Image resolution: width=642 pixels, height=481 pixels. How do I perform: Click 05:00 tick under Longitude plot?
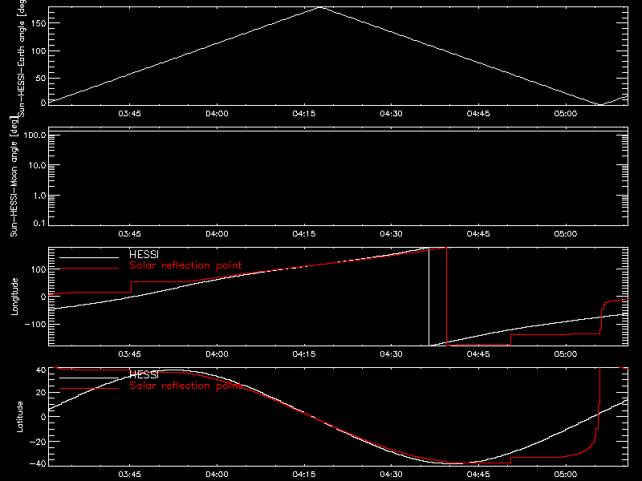(x=566, y=354)
